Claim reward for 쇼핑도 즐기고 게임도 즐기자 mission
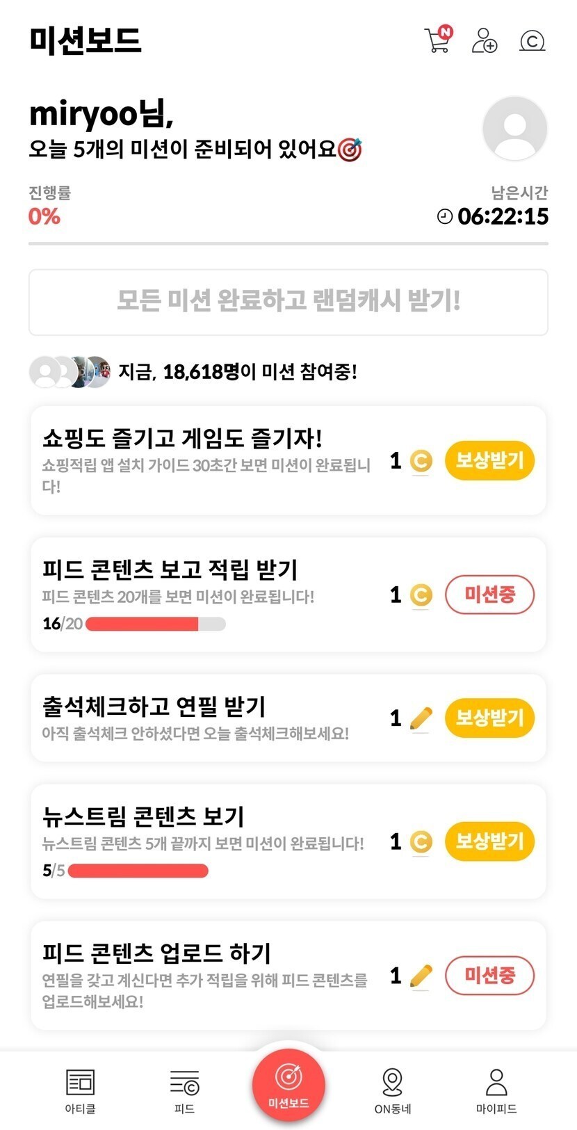Image resolution: width=577 pixels, height=1130 pixels. coord(489,460)
